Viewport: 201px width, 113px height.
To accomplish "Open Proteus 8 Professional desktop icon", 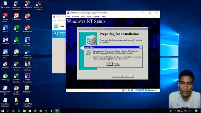I will 27,54.
